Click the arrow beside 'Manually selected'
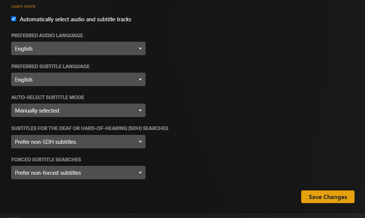 point(140,110)
